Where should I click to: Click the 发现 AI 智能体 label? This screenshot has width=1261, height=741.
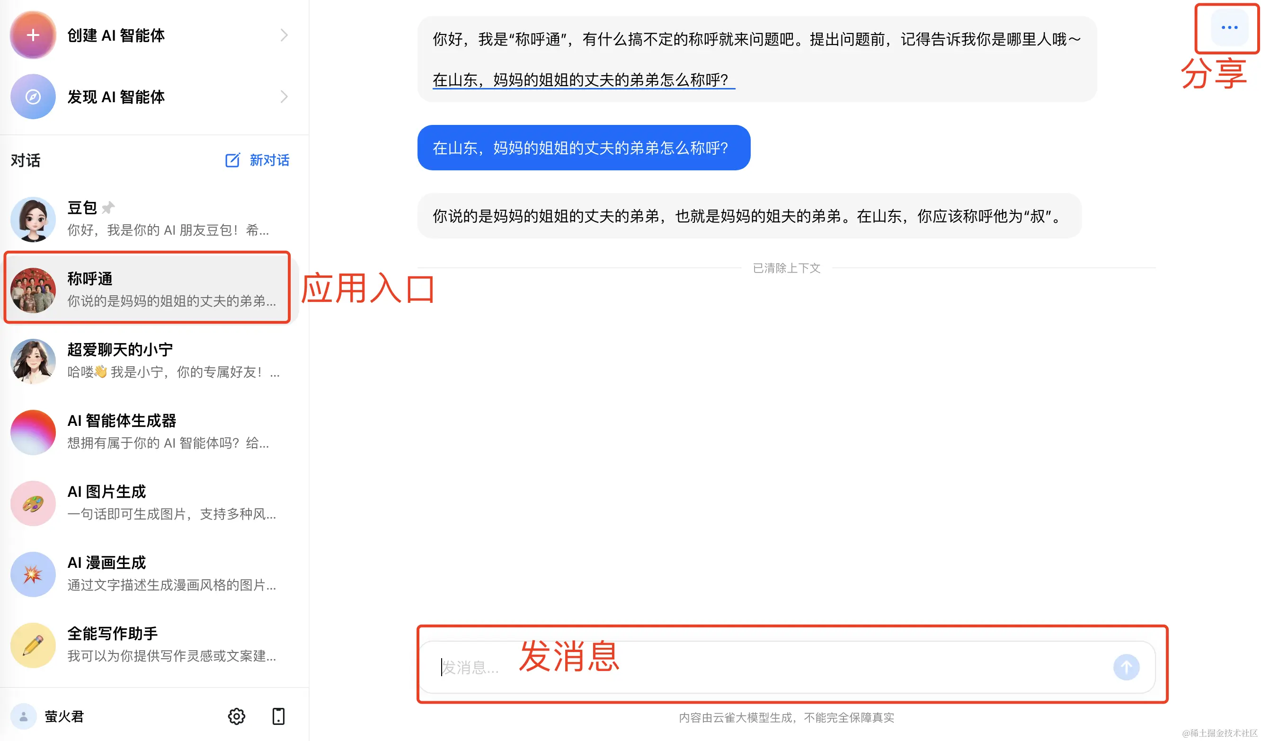coord(116,97)
